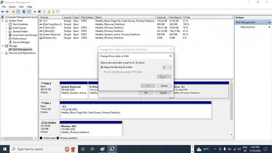This screenshot has height=153, width=272.
Task: Show hidden tray icons chevron
Action: pyautogui.click(x=215, y=149)
